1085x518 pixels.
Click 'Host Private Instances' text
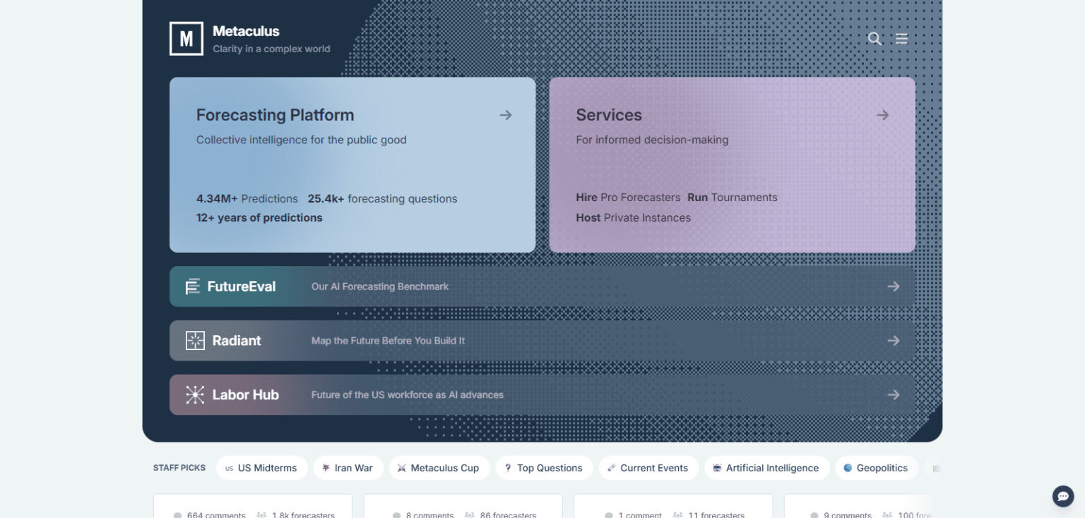pyautogui.click(x=633, y=217)
